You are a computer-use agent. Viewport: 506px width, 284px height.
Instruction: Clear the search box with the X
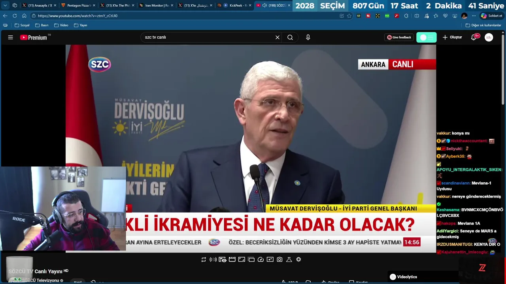pos(278,37)
